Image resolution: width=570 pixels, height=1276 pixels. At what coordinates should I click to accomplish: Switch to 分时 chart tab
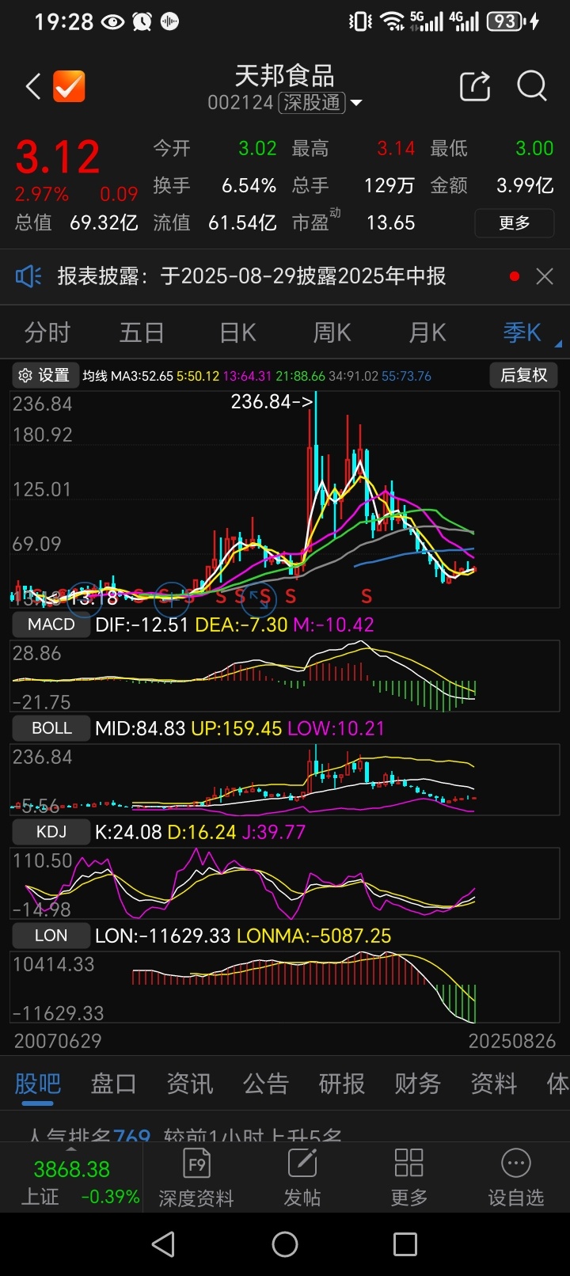(x=47, y=332)
